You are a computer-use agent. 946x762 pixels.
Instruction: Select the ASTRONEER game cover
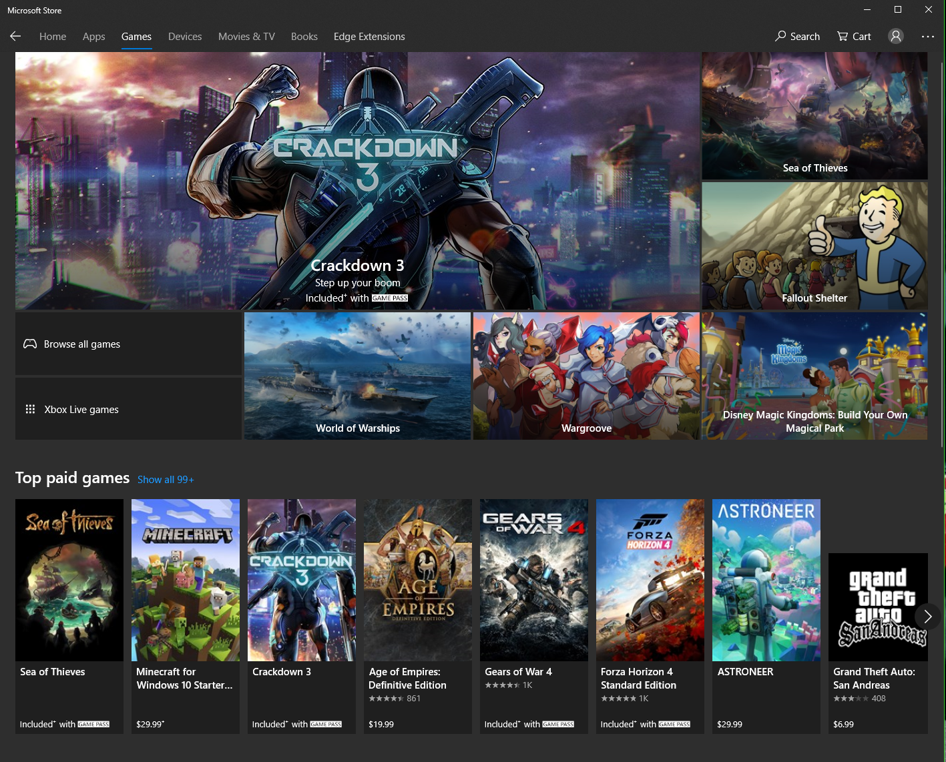tap(766, 581)
